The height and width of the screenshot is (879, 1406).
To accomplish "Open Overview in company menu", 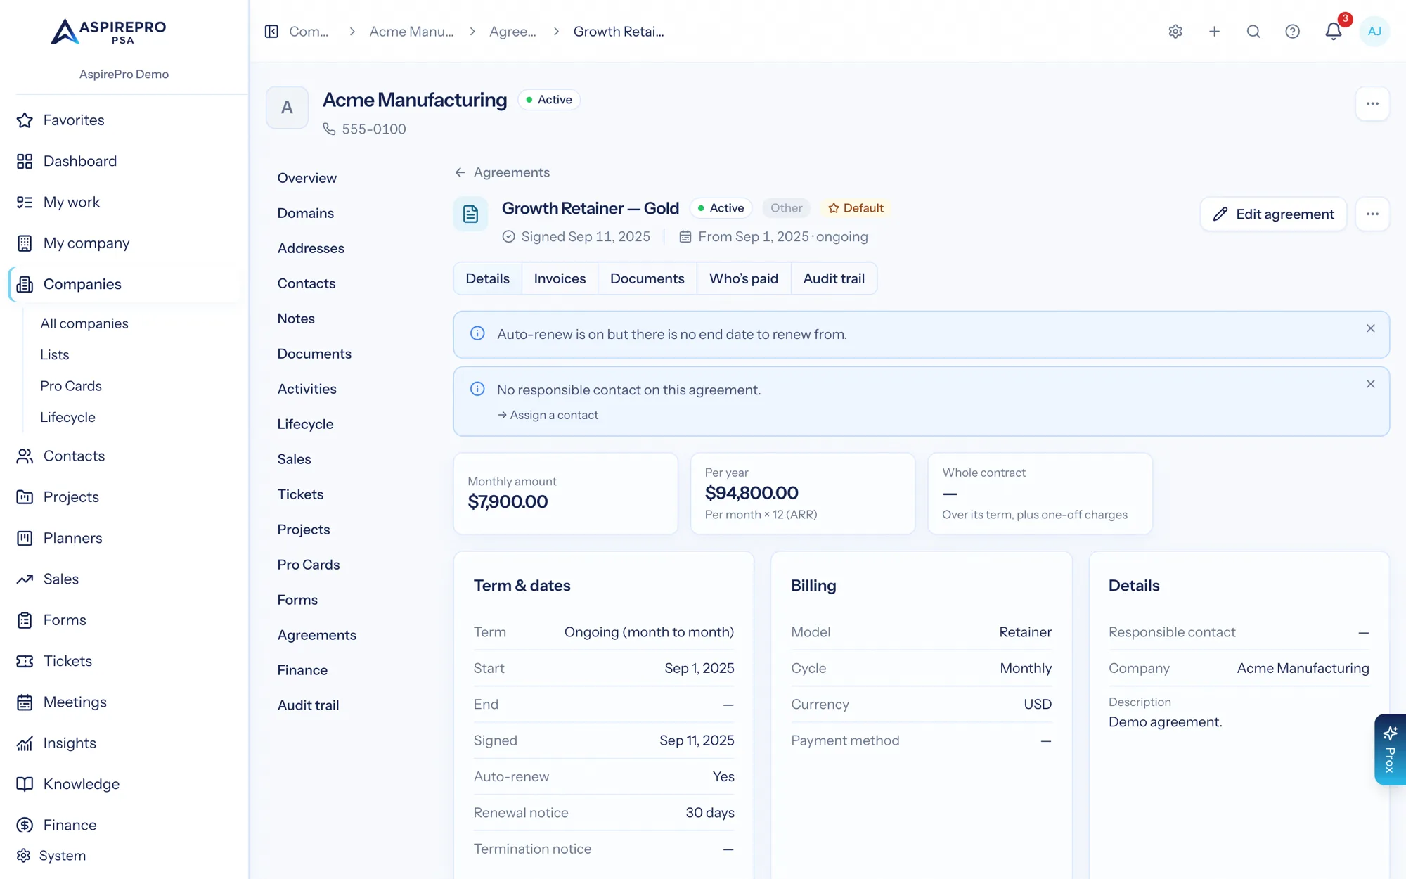I will 307,178.
